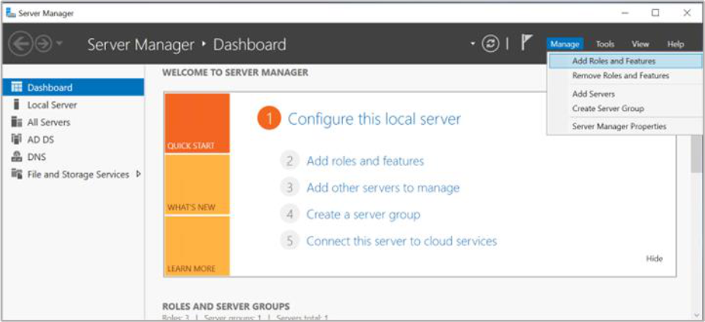Open the Tools menu
Viewport: 705px width, 322px height.
[605, 44]
